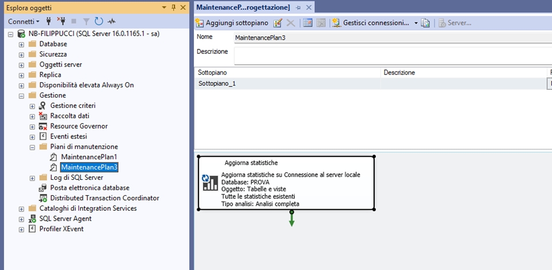The image size is (552, 270).
Task: Click the Profiler XEvent icon
Action: pyautogui.click(x=32, y=229)
